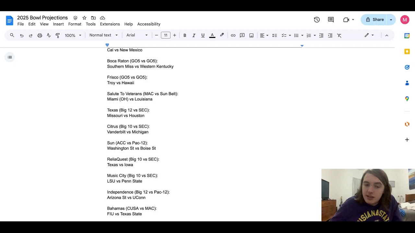Screen dimensions: 415x233
Task: Open Google Calendar side panel
Action: tap(407, 36)
